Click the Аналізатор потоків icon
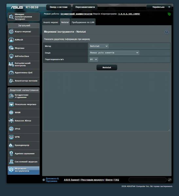The image size is (179, 196). pos(11,81)
